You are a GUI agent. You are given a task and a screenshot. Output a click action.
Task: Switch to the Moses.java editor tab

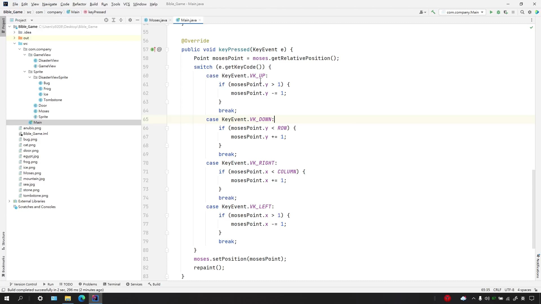pos(158,20)
